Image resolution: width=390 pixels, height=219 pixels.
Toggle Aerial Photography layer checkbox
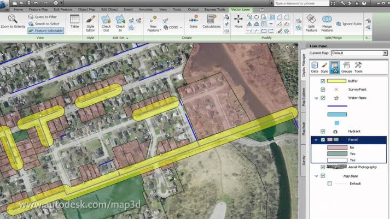323,167
